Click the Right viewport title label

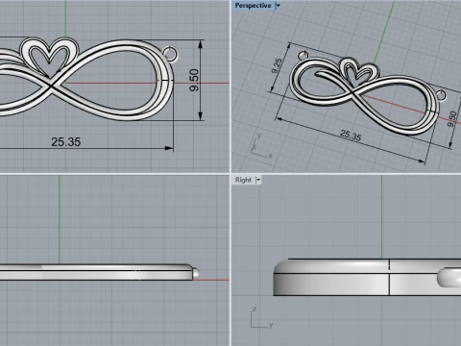point(243,180)
